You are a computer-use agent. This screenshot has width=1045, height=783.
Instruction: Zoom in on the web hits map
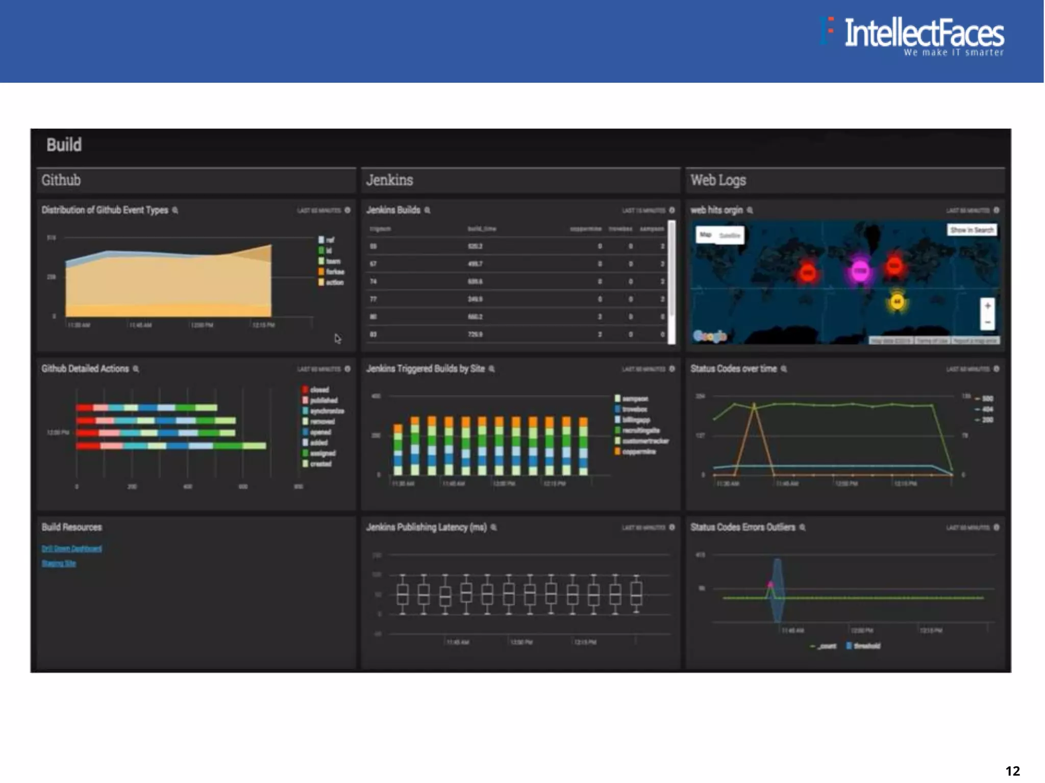[x=987, y=306]
